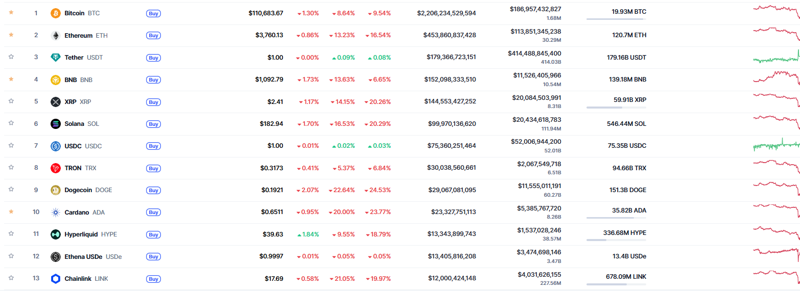Click Bitcoin's circulating supply progress bar
800x291 pixels.
click(616, 19)
